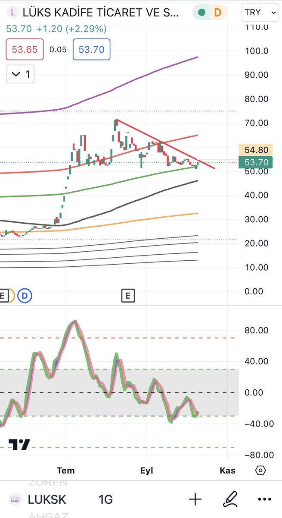This screenshot has width=282, height=518.
Task: Open chart settings hexagon icon
Action: tap(260, 470)
